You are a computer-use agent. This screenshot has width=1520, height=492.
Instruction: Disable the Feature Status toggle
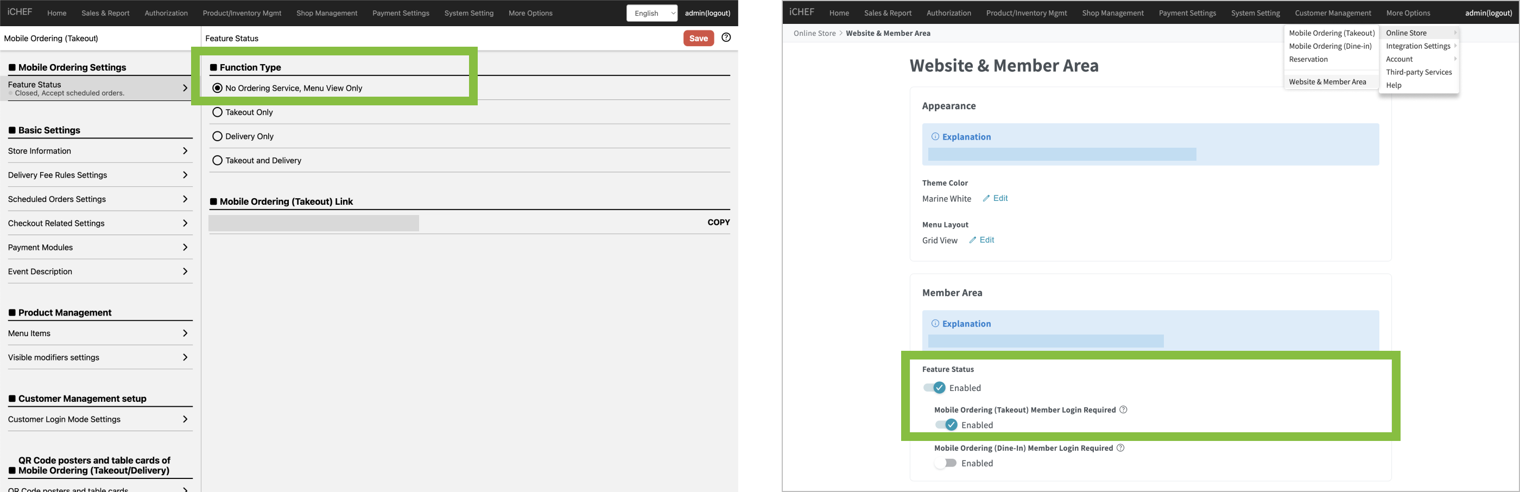click(935, 388)
